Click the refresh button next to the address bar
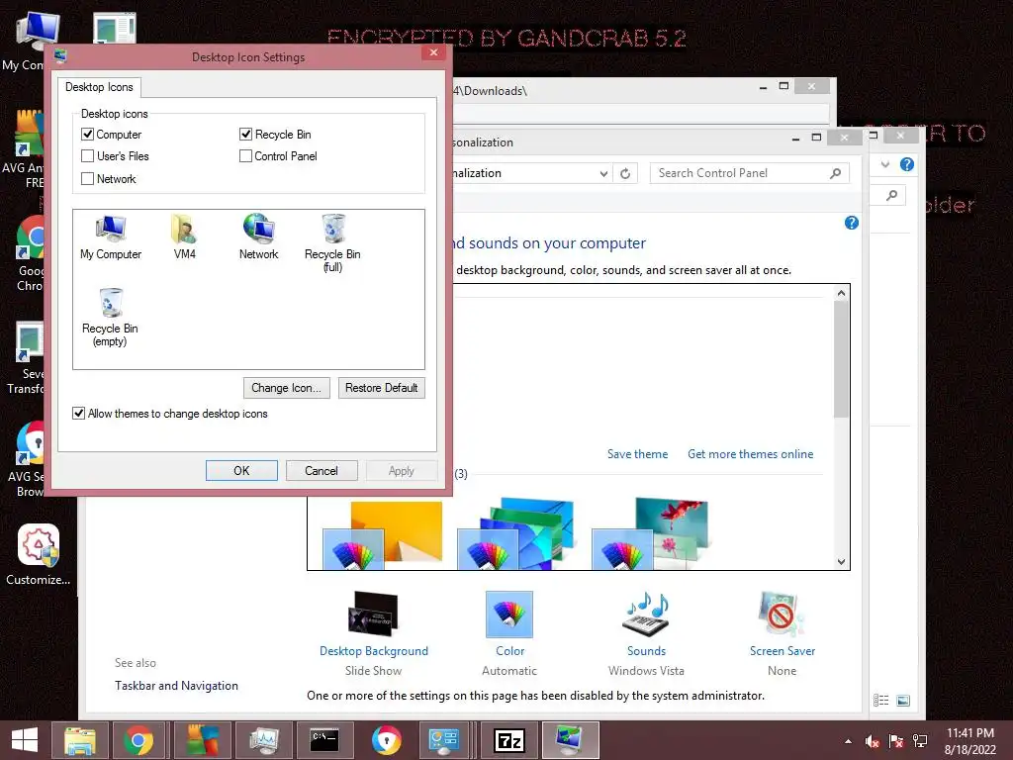Screen dimensions: 1013x760 click(625, 173)
